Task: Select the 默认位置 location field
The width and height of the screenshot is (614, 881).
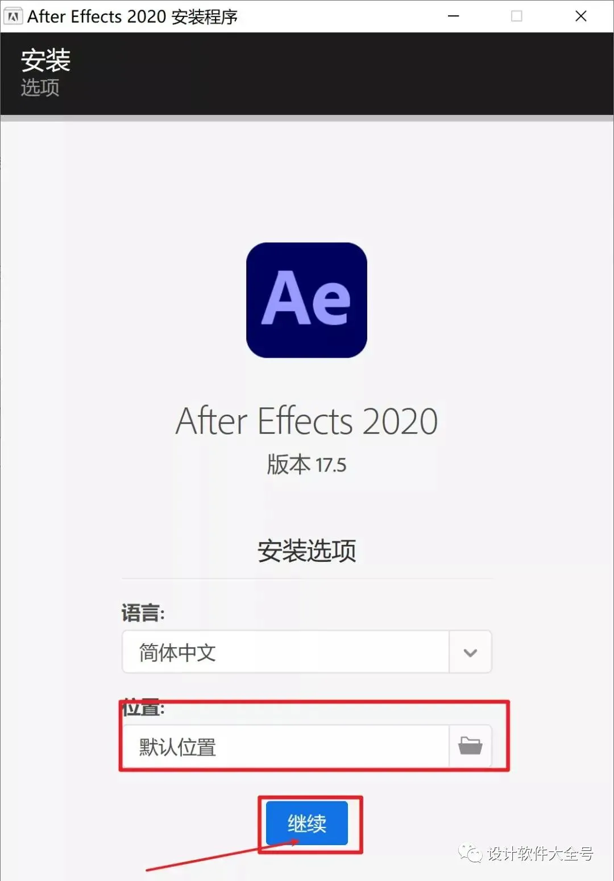Action: click(x=286, y=746)
